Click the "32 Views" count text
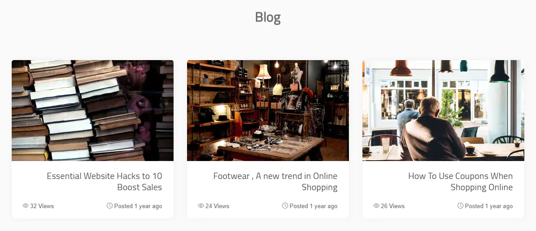Image resolution: width=536 pixels, height=231 pixels. (x=42, y=206)
